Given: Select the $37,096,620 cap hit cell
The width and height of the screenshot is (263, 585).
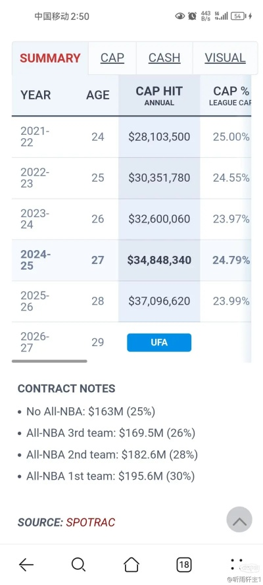Looking at the screenshot, I should [159, 301].
